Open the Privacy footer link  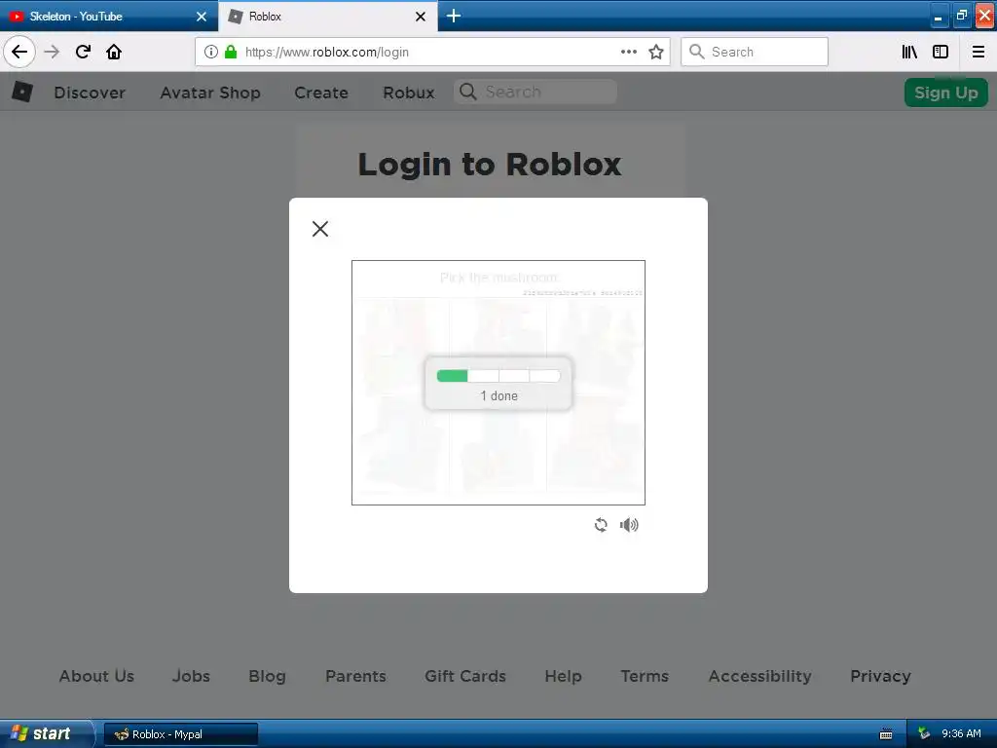coord(880,676)
